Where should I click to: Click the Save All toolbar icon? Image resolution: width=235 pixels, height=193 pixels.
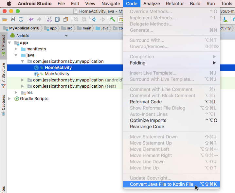[x=13, y=20]
